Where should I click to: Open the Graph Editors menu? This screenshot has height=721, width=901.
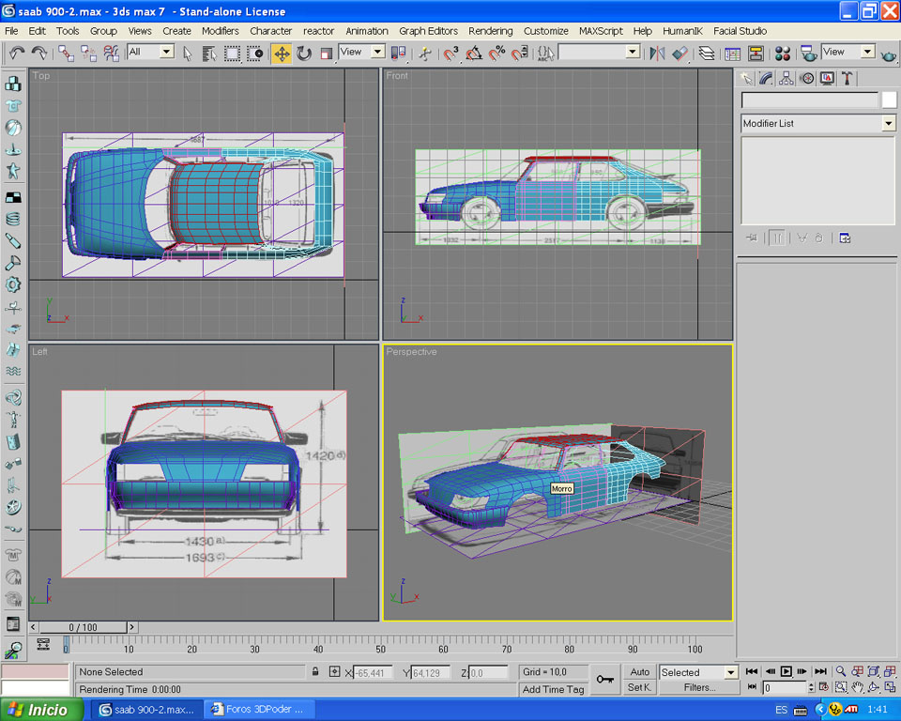pos(429,31)
